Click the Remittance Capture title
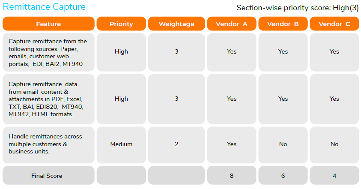The width and height of the screenshot is (361, 189). point(44,7)
